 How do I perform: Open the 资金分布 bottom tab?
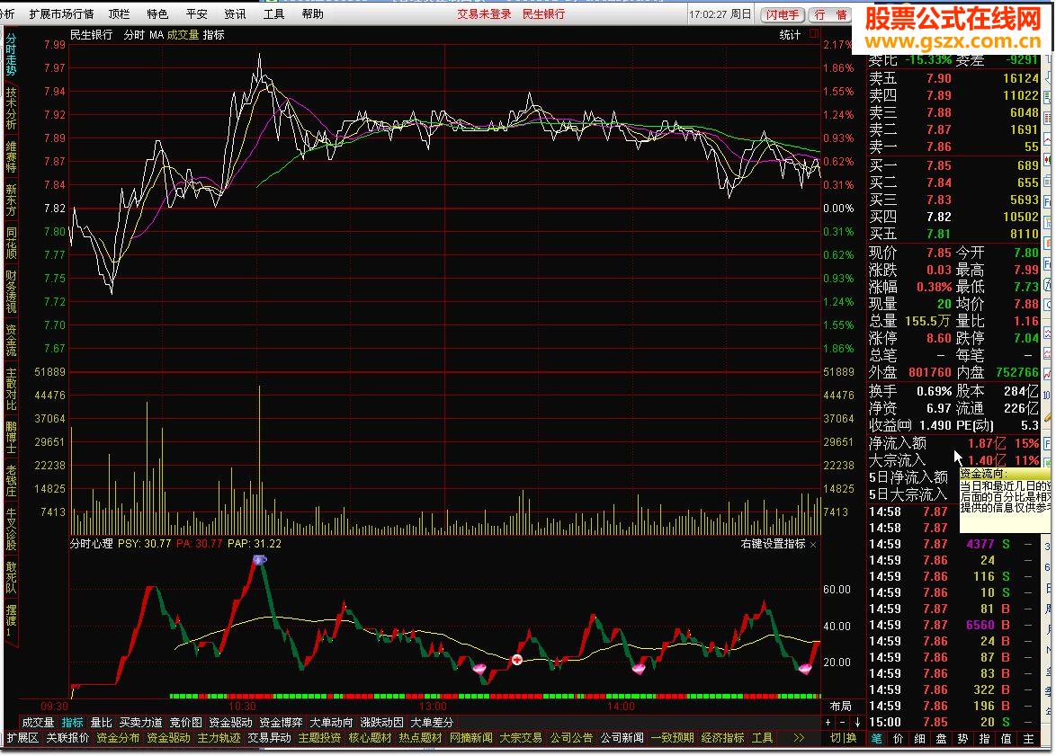(118, 738)
